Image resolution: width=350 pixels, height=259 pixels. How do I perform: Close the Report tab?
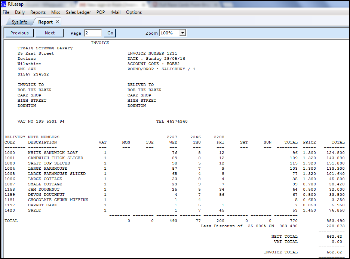(57, 22)
